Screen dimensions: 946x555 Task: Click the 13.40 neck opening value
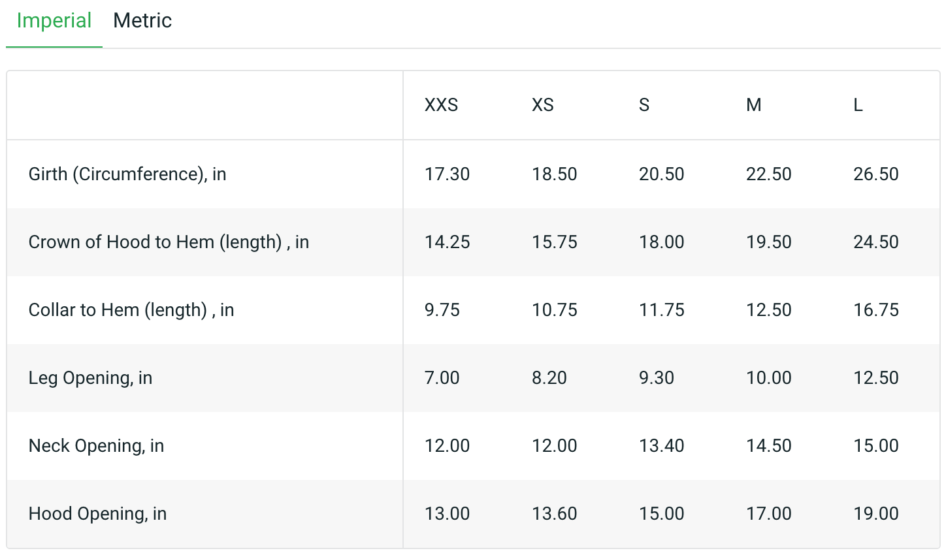(662, 446)
